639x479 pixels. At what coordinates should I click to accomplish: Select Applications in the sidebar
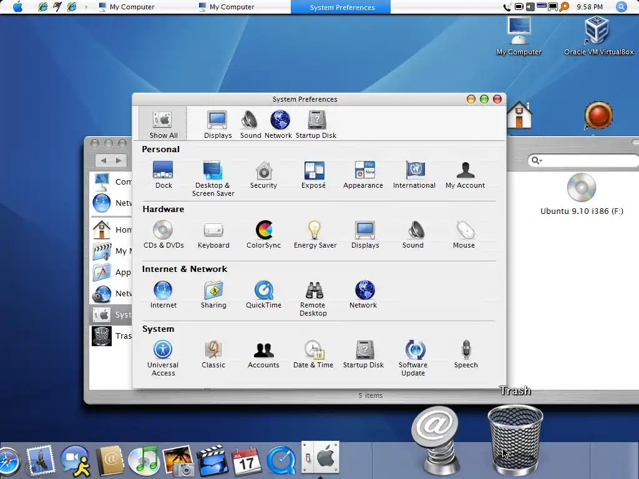click(x=111, y=272)
